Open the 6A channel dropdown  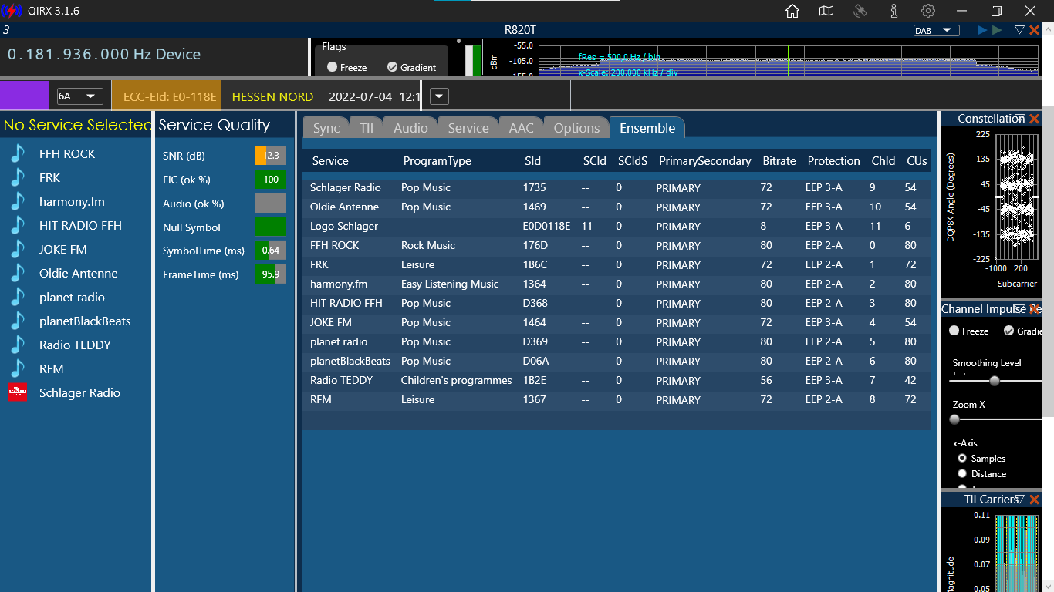click(x=80, y=96)
